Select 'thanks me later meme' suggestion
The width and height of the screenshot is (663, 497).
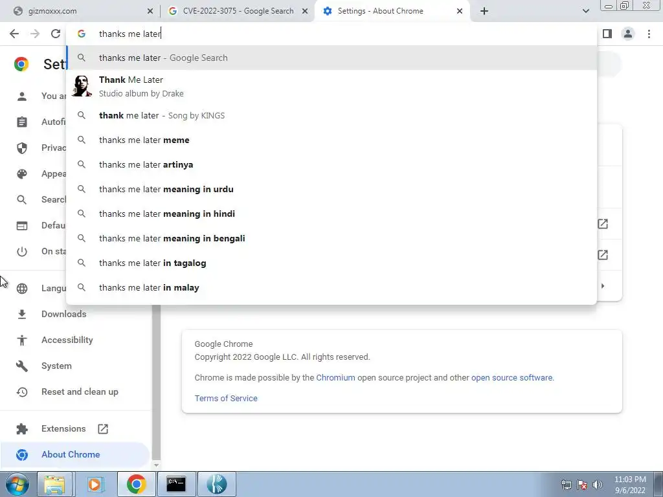331,140
